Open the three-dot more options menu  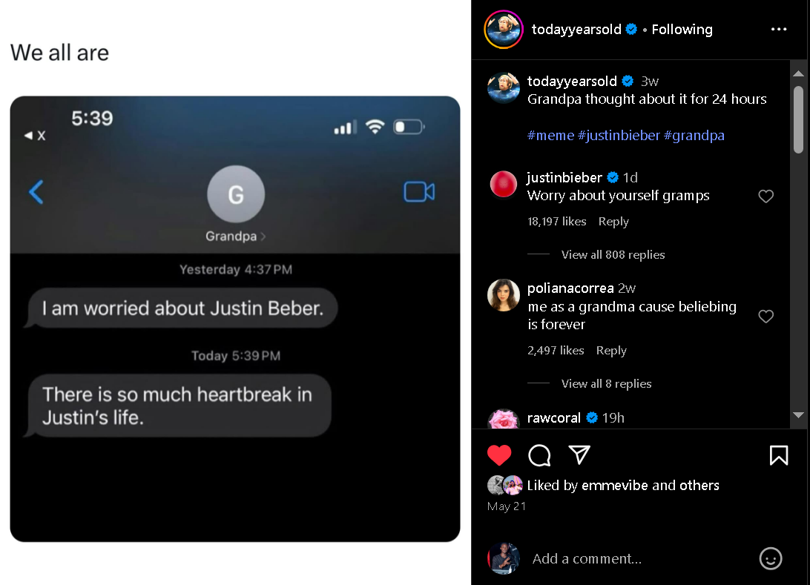click(779, 30)
